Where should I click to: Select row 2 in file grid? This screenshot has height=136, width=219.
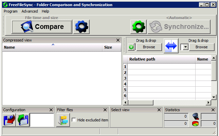[x=125, y=72]
